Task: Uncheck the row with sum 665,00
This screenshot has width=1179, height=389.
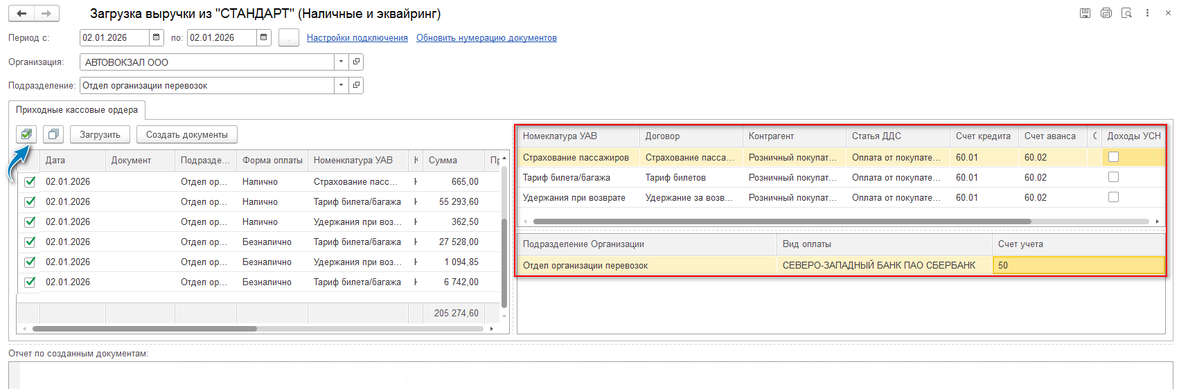Action: pyautogui.click(x=30, y=182)
